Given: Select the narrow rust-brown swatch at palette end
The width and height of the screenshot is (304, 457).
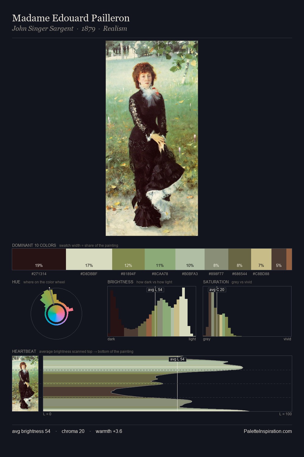Looking at the screenshot, I should pyautogui.click(x=289, y=259).
